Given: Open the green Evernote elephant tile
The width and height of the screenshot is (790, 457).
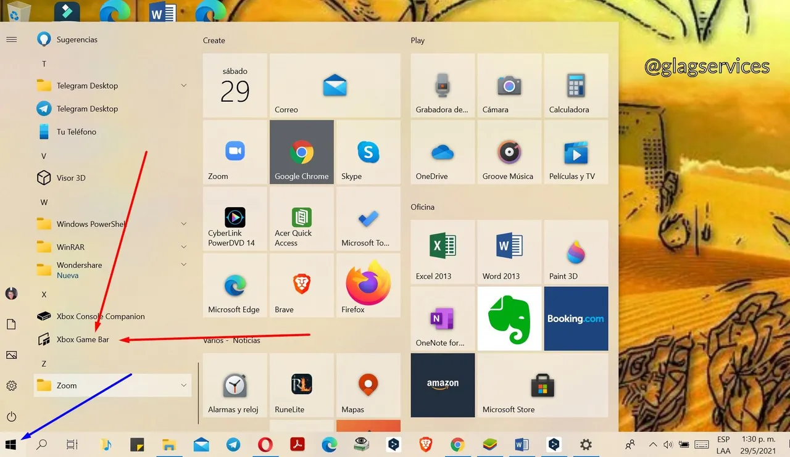Looking at the screenshot, I should [509, 319].
